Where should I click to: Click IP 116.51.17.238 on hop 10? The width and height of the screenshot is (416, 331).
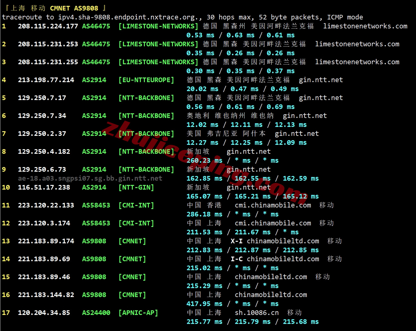(44, 187)
